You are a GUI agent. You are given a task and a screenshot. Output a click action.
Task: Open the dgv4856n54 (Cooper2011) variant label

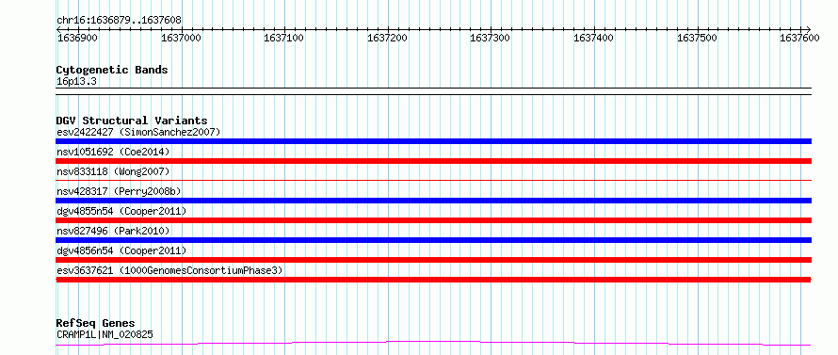pos(121,250)
